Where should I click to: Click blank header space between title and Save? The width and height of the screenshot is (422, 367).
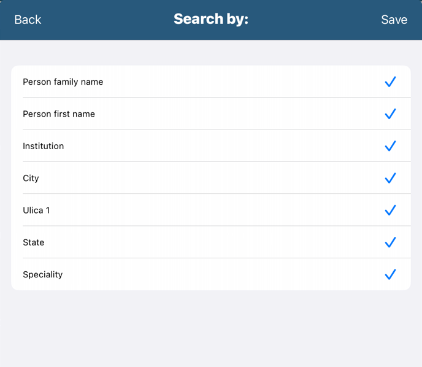313,20
